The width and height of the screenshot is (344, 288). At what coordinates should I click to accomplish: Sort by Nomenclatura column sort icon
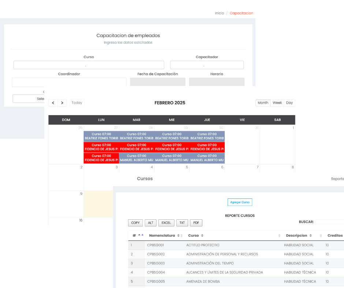click(180, 236)
